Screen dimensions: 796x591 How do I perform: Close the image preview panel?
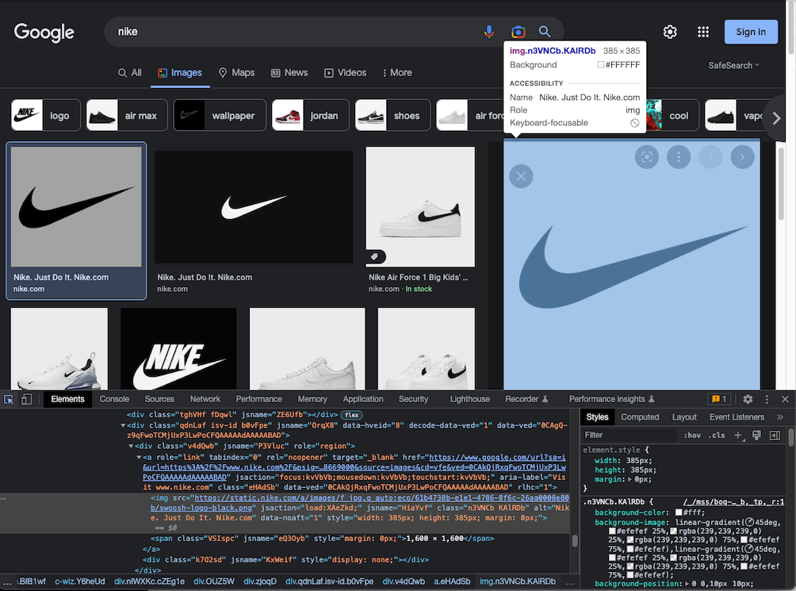[x=521, y=176]
